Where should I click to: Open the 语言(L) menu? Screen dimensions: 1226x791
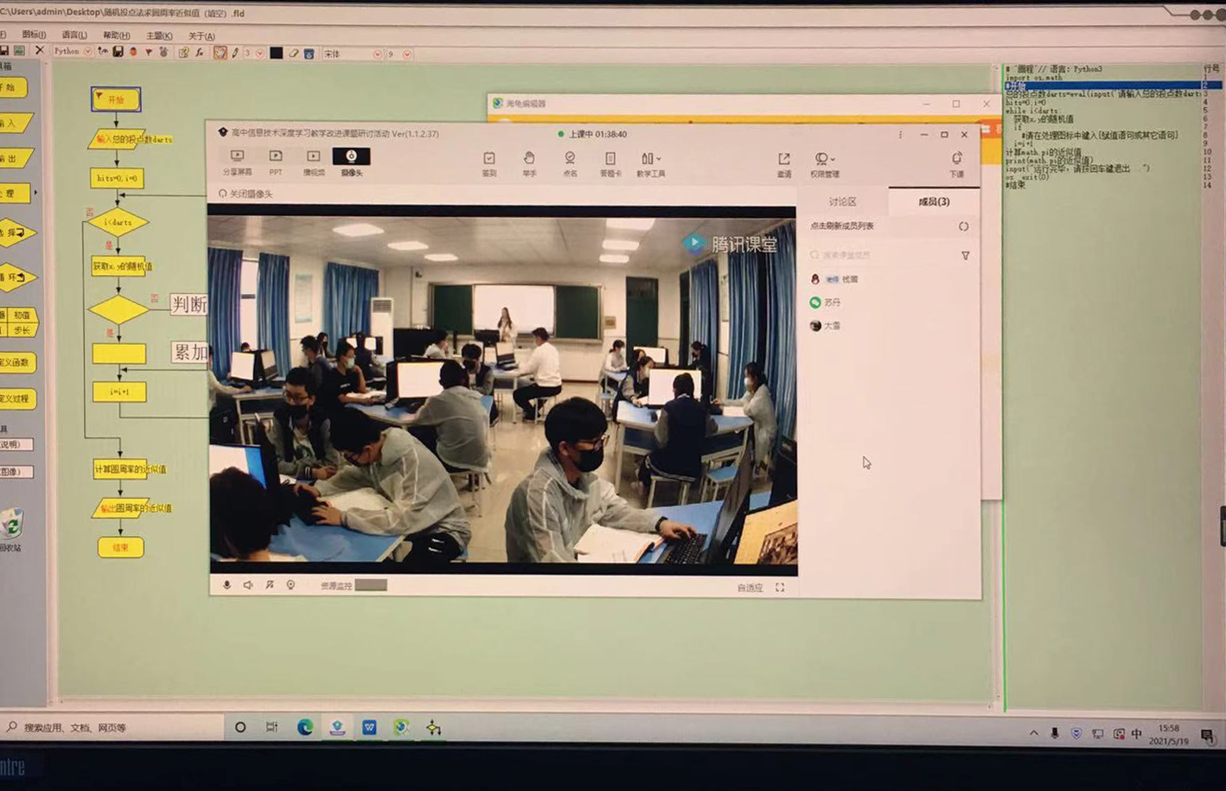click(x=74, y=35)
